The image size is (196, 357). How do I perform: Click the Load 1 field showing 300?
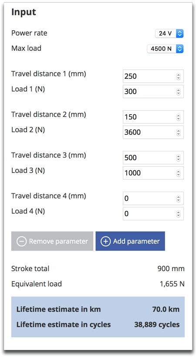click(x=153, y=91)
